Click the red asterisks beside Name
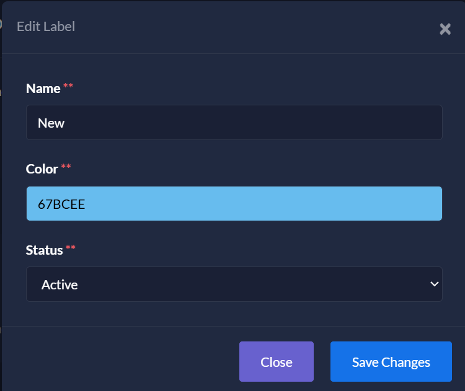This screenshot has height=391, width=465. pos(68,87)
